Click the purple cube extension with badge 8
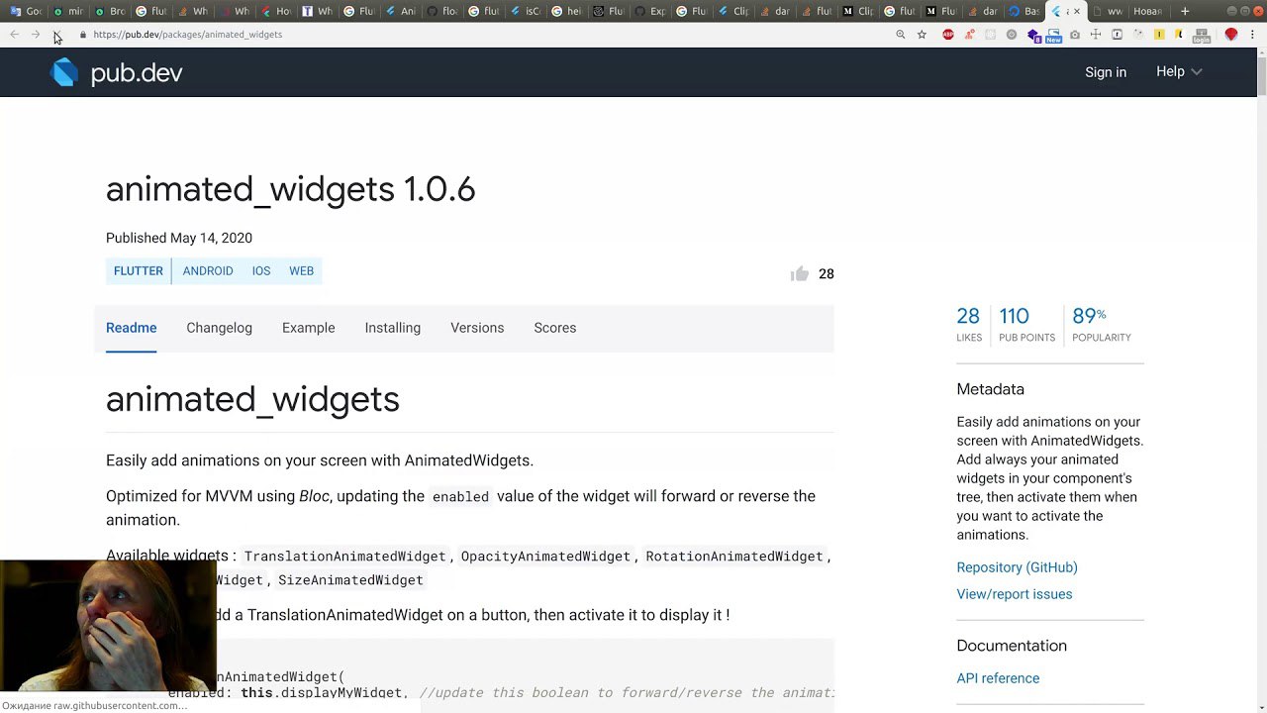Image resolution: width=1267 pixels, height=713 pixels. (1033, 36)
